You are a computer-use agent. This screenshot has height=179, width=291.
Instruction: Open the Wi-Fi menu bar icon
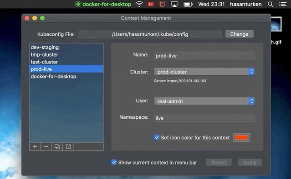coord(139,4)
